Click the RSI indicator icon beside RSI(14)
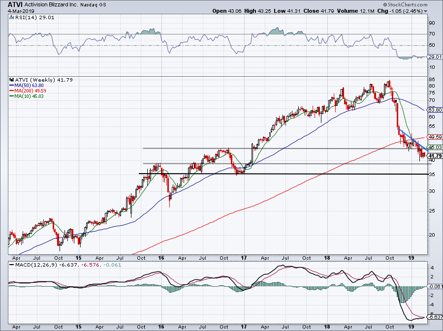The width and height of the screenshot is (443, 331). [11, 18]
